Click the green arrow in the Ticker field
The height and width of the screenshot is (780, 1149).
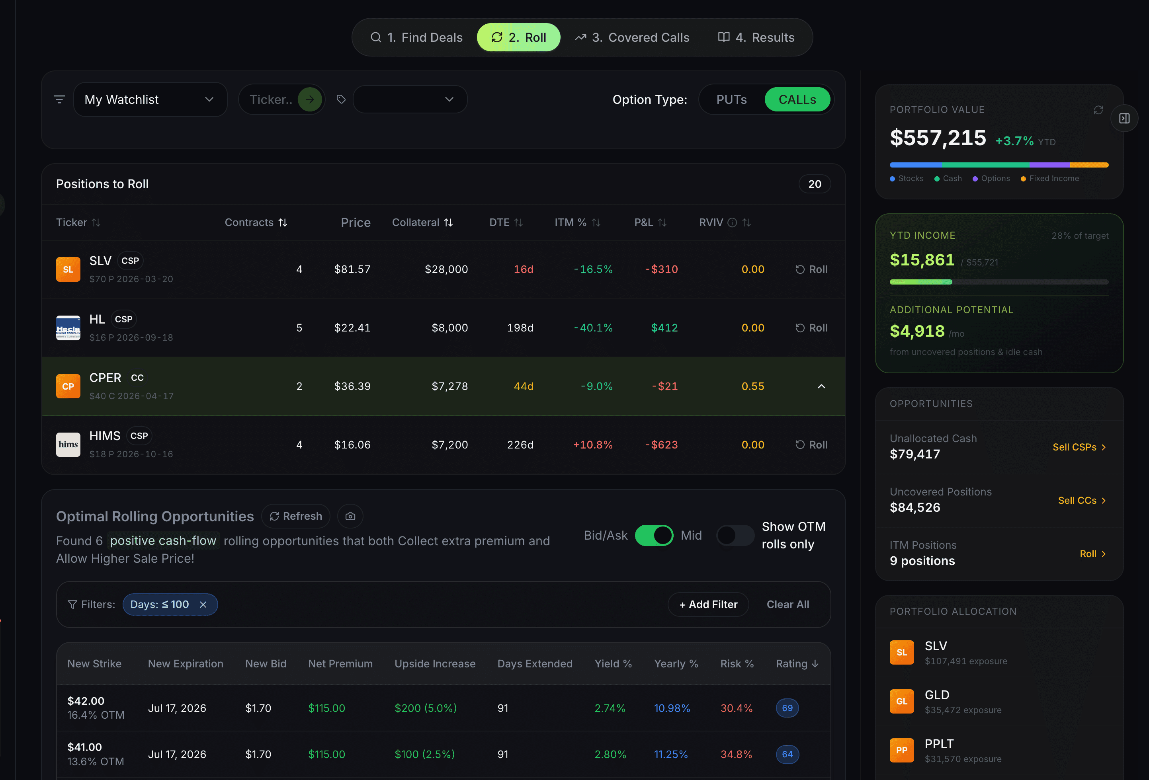coord(309,99)
